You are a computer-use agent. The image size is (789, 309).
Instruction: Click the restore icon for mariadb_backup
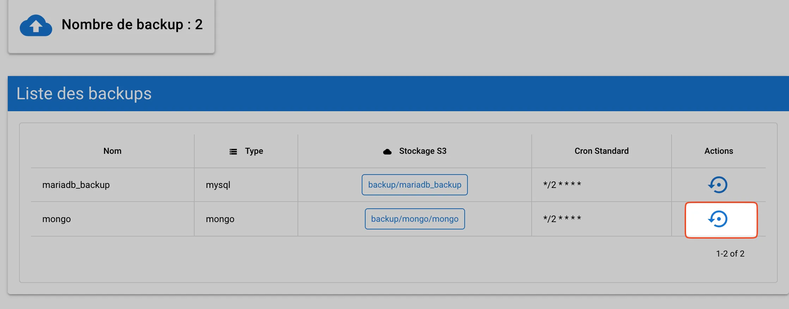[x=718, y=185]
